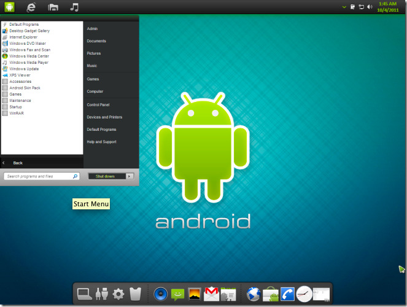Open the blue phone dock icon
Image resolution: width=407 pixels, height=307 pixels.
pos(287,294)
